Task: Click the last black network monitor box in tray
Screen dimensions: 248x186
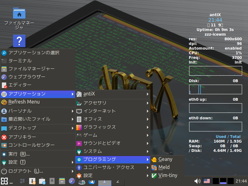Action: pos(231,181)
